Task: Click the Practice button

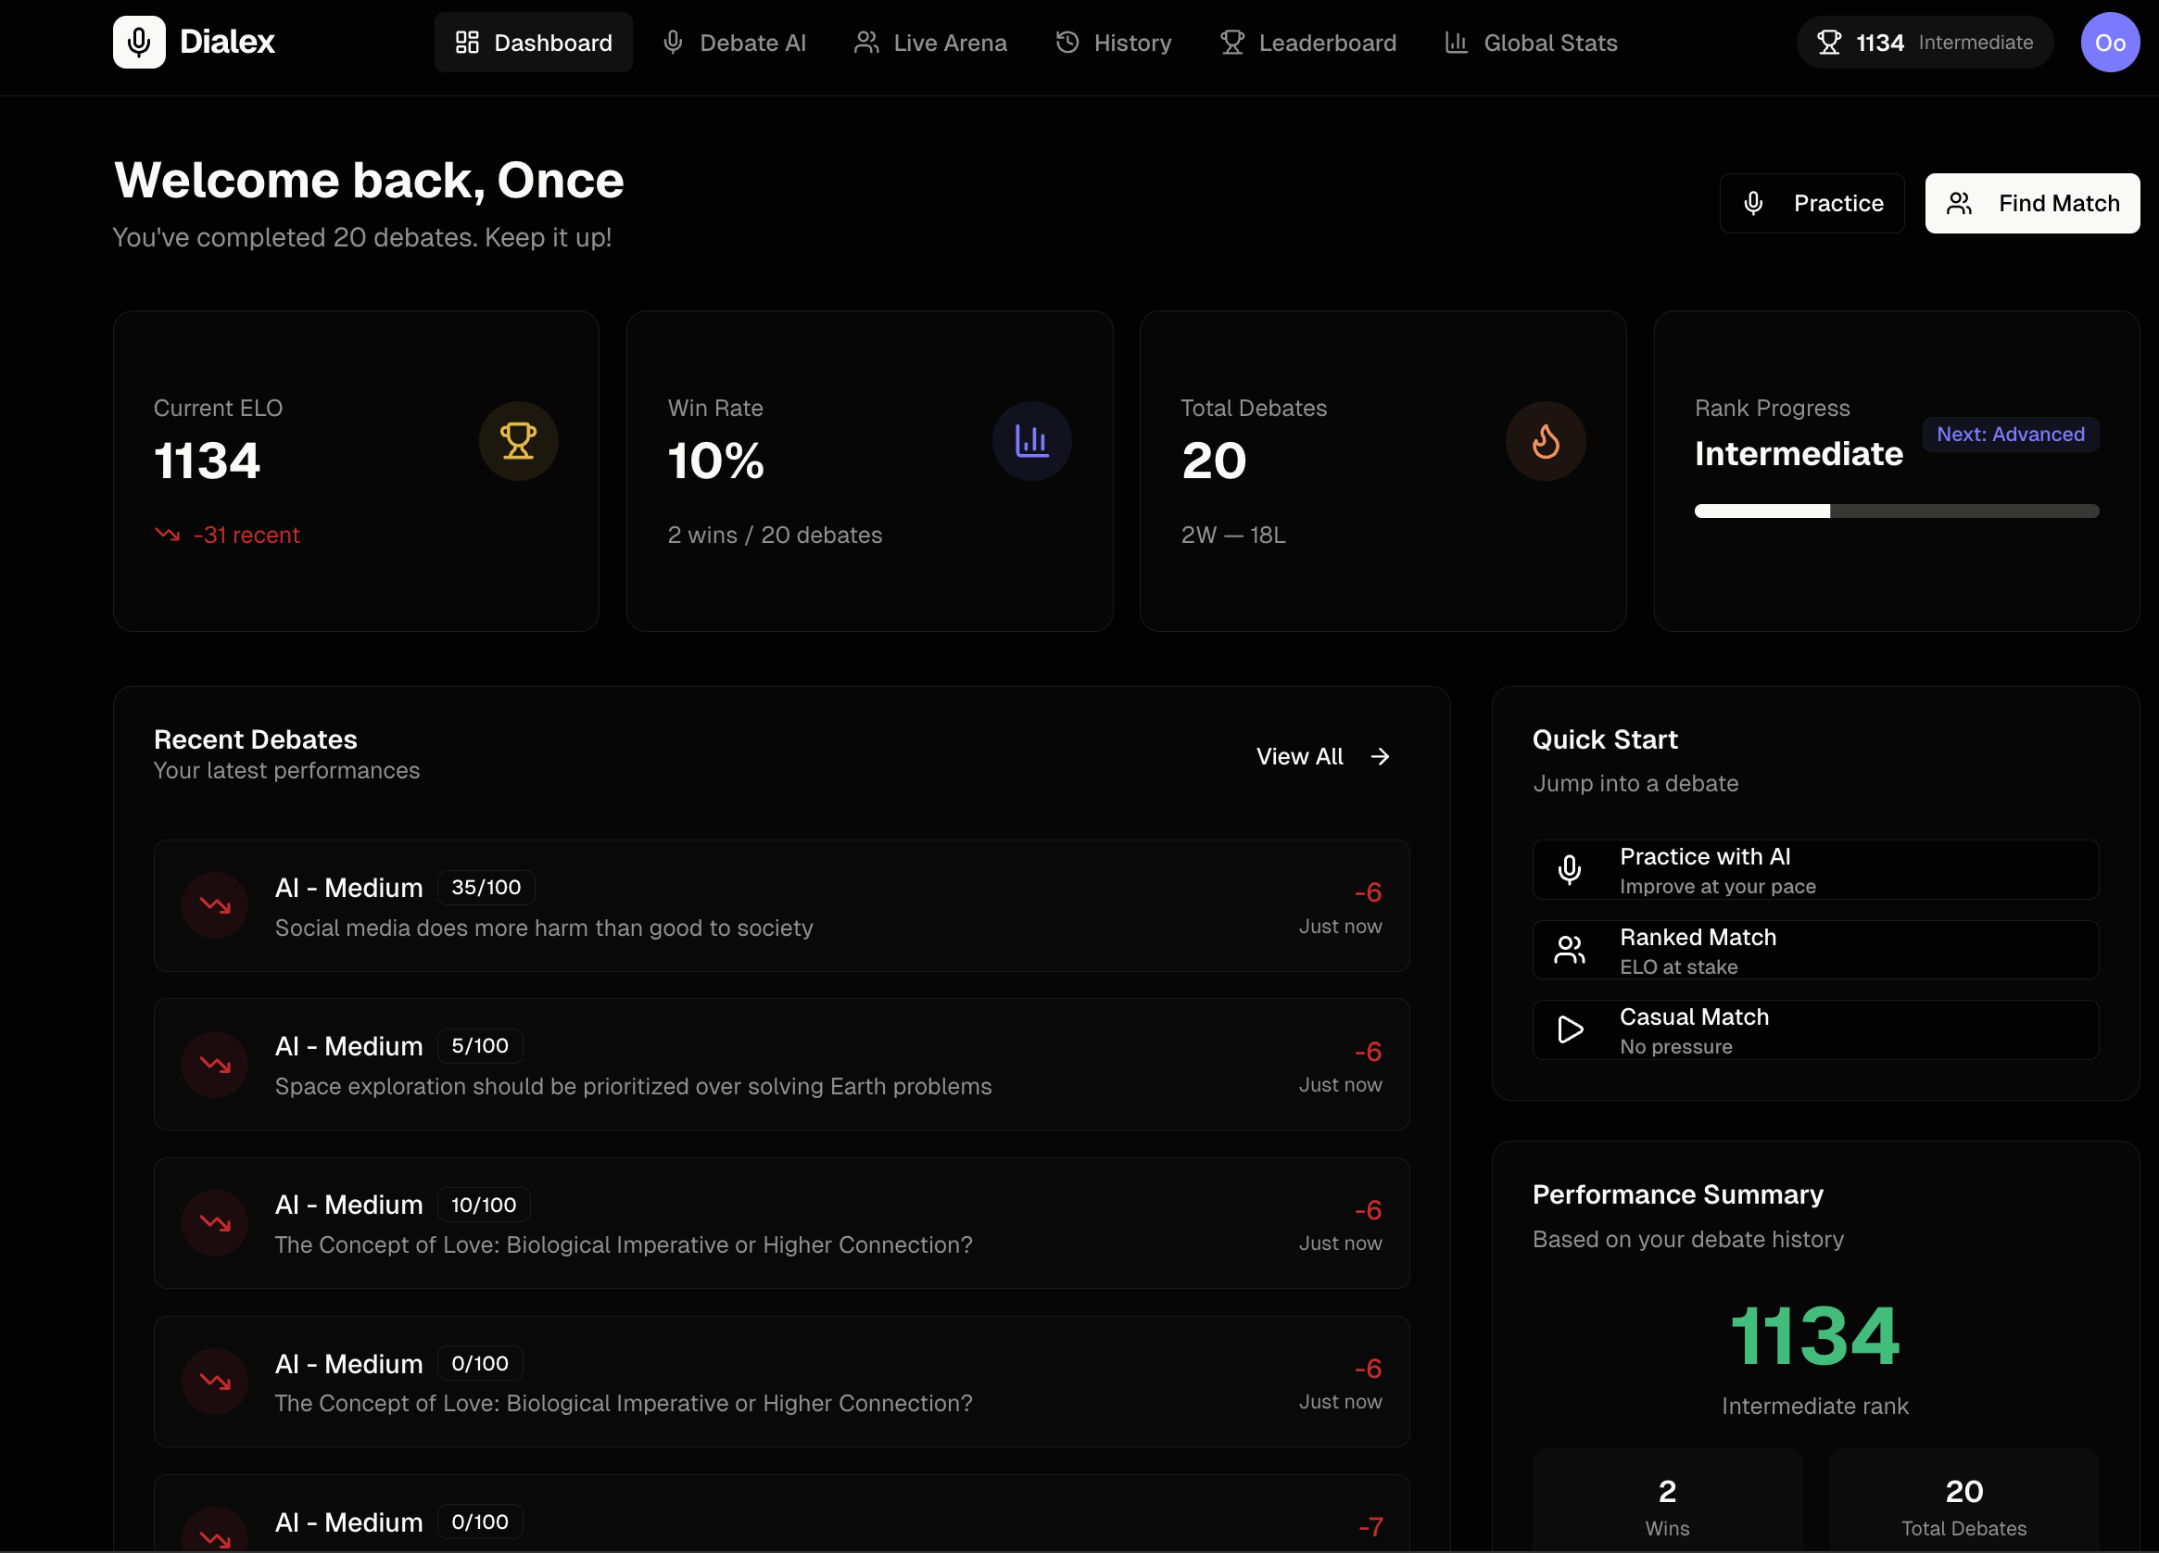Action: pos(1811,204)
